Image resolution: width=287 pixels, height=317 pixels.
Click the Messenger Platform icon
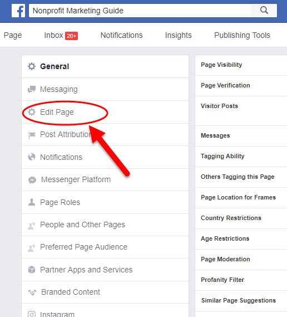[x=32, y=180]
